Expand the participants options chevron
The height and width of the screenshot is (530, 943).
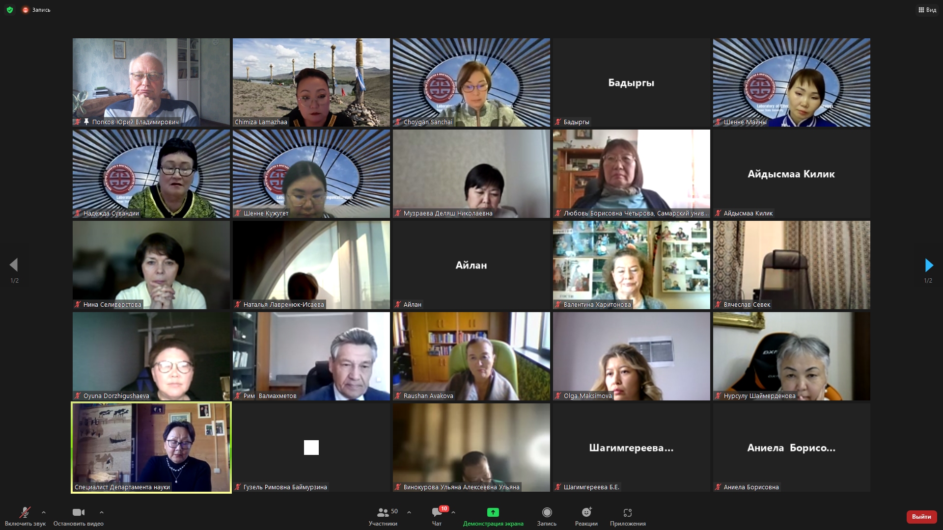(409, 512)
